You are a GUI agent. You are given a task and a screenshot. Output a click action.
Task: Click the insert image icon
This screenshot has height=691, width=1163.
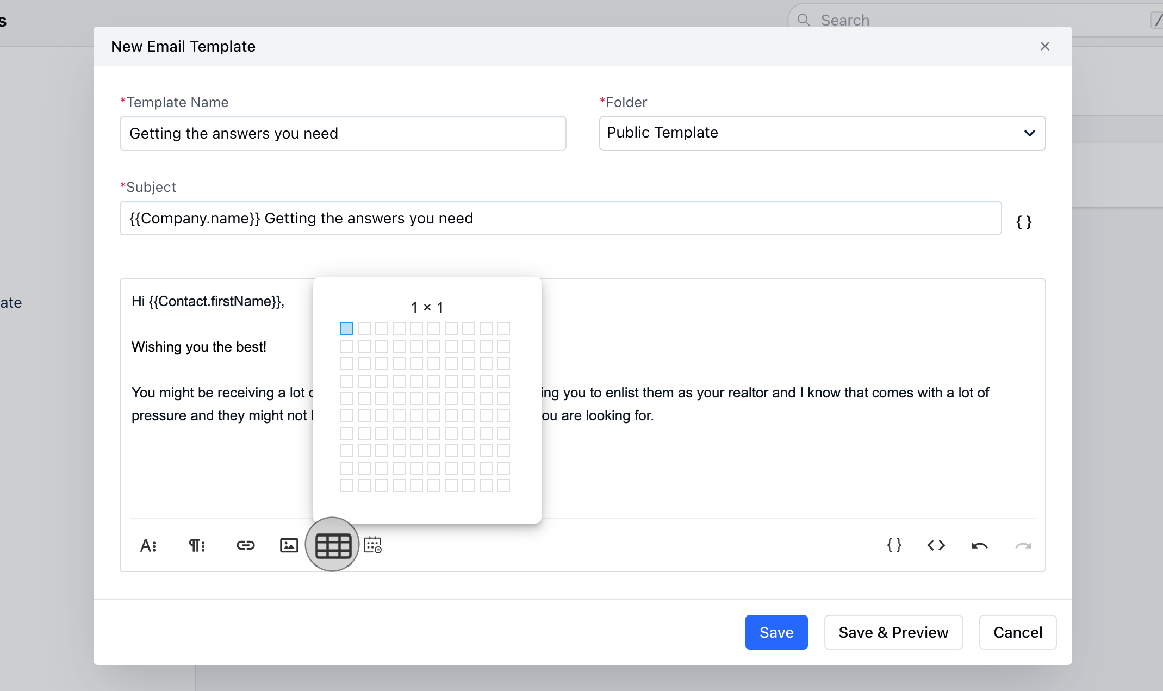289,545
